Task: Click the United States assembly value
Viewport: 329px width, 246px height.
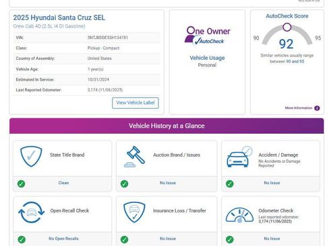Action: tap(100, 58)
